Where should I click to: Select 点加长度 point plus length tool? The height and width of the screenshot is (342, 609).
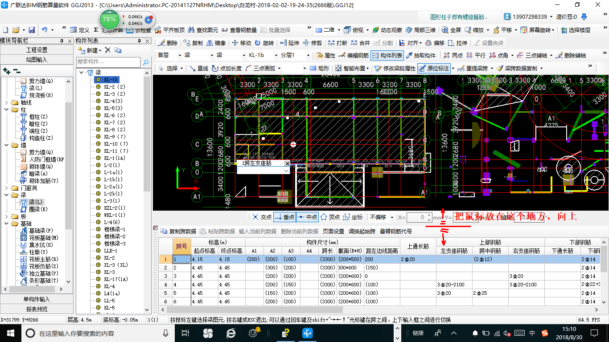227,68
